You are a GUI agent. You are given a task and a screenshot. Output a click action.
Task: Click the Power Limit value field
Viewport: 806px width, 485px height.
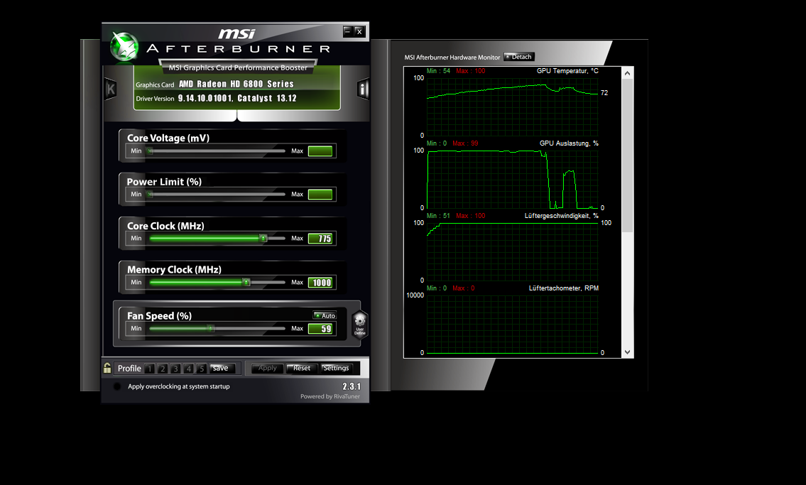pos(320,194)
